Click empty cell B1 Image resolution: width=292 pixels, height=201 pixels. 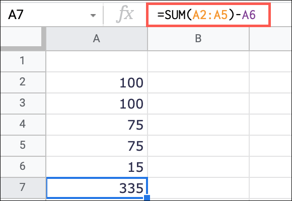tap(198, 61)
